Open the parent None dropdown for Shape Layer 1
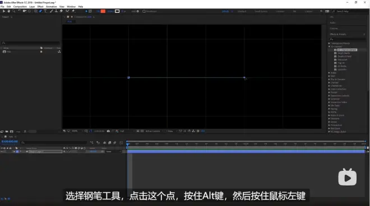This screenshot has width=370, height=206. point(113,152)
